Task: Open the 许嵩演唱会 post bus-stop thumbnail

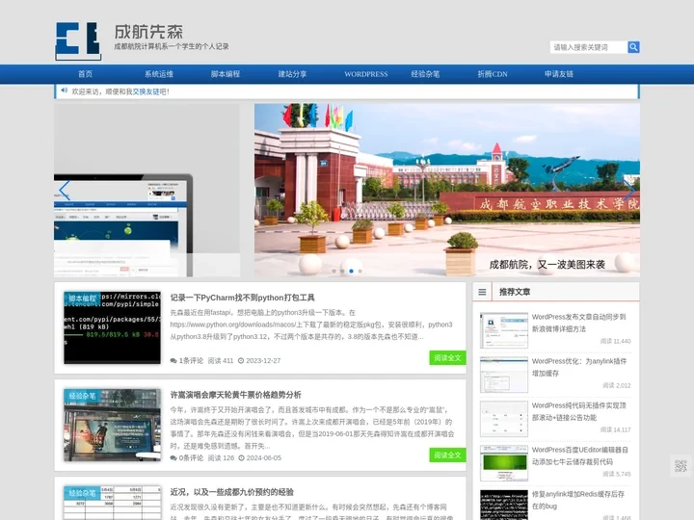Action: click(x=113, y=425)
